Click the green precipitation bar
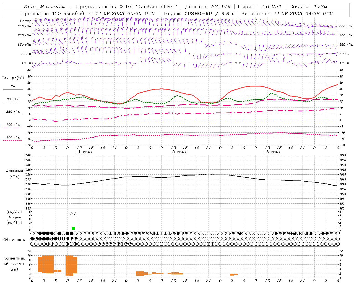This screenshot has height=283, width=354. click(x=73, y=229)
